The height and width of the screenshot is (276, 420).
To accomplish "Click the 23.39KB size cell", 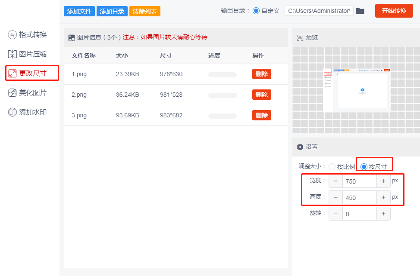I will point(128,74).
